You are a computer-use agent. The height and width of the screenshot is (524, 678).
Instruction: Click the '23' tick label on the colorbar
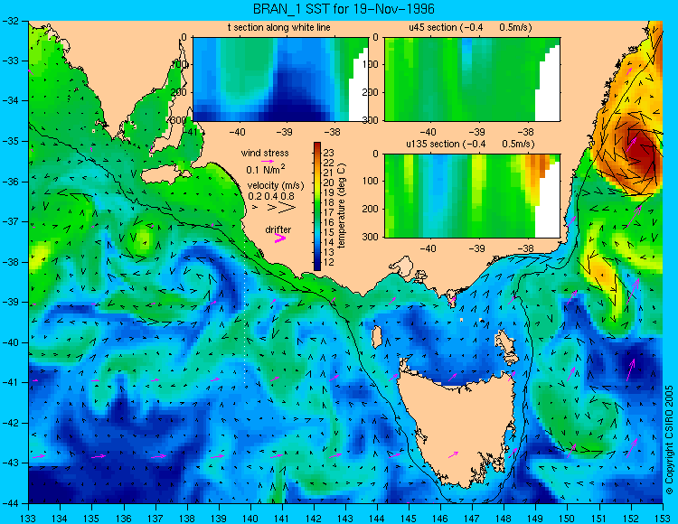pos(329,153)
